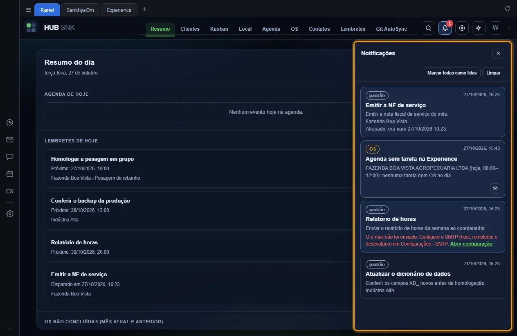Click the Limpar notifications button

pyautogui.click(x=493, y=73)
